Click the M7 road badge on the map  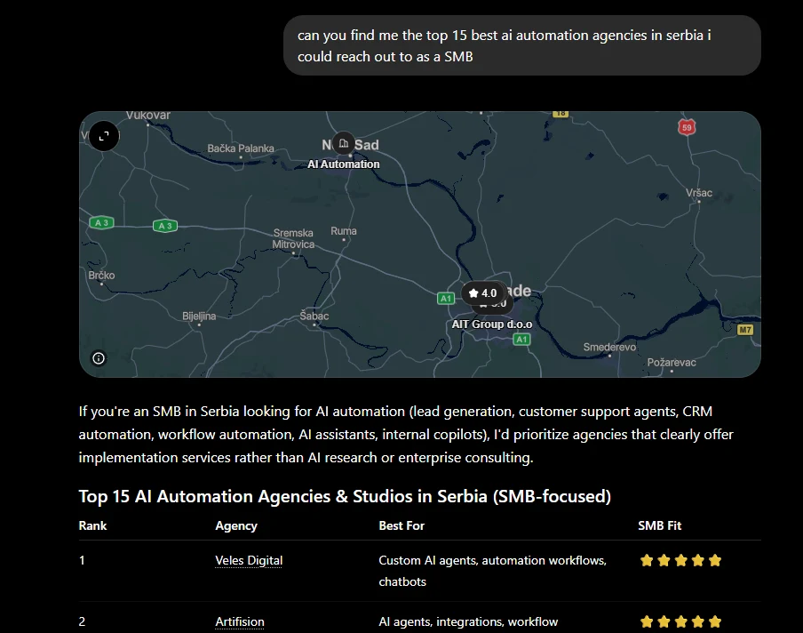[745, 330]
